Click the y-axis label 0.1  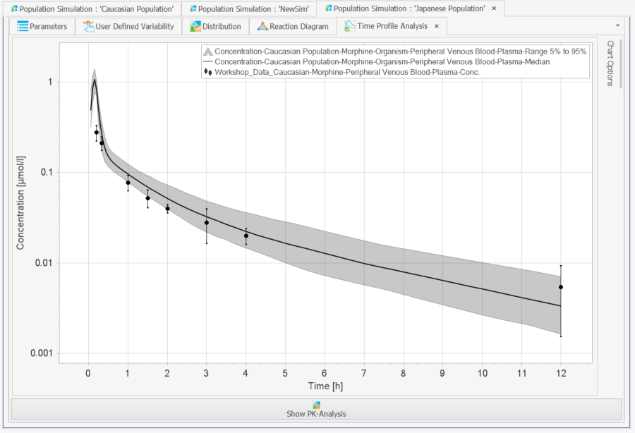(47, 172)
